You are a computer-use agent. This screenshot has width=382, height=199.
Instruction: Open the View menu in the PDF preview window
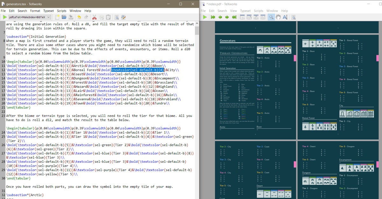point(234,11)
